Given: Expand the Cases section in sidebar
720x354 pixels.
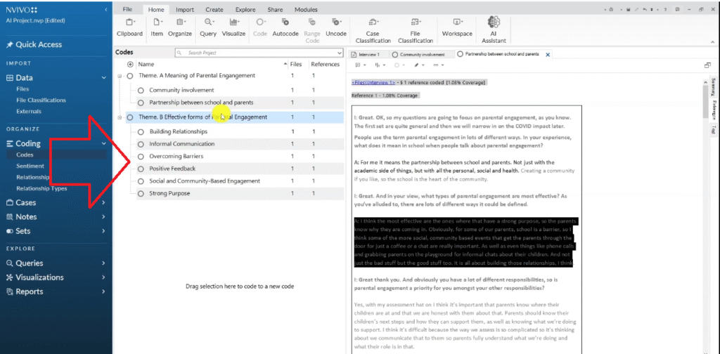Looking at the screenshot, I should (x=103, y=203).
